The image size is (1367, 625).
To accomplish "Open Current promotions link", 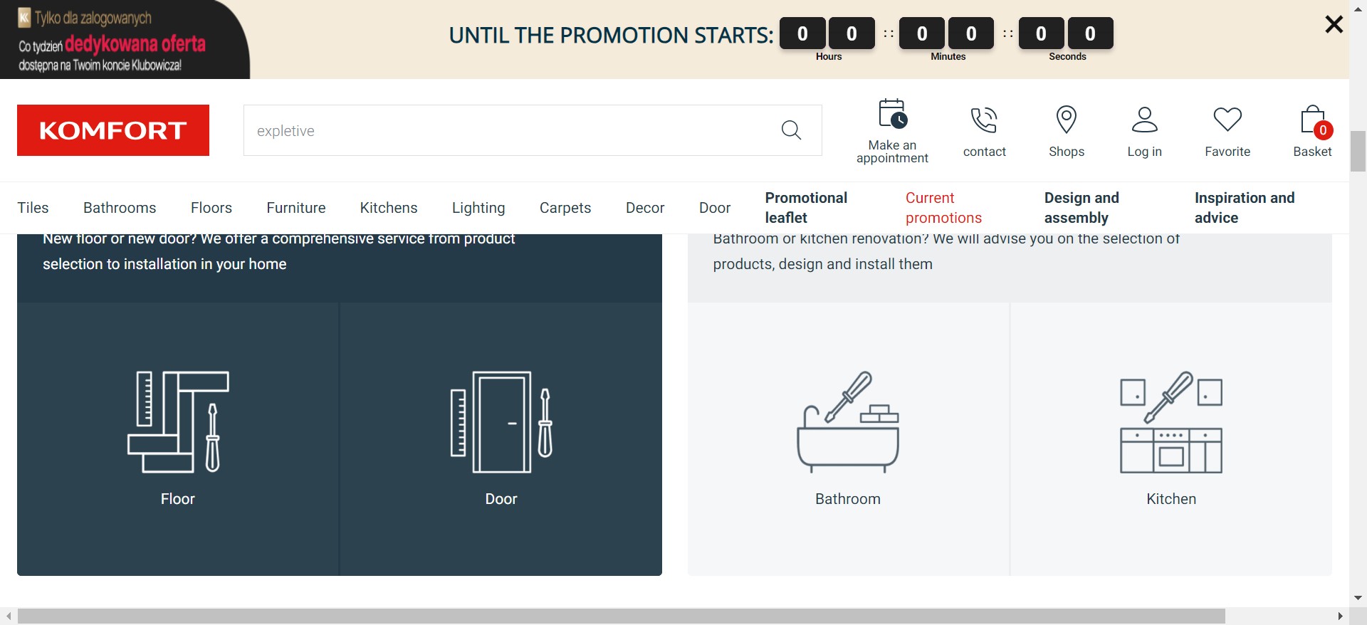I will 943,208.
